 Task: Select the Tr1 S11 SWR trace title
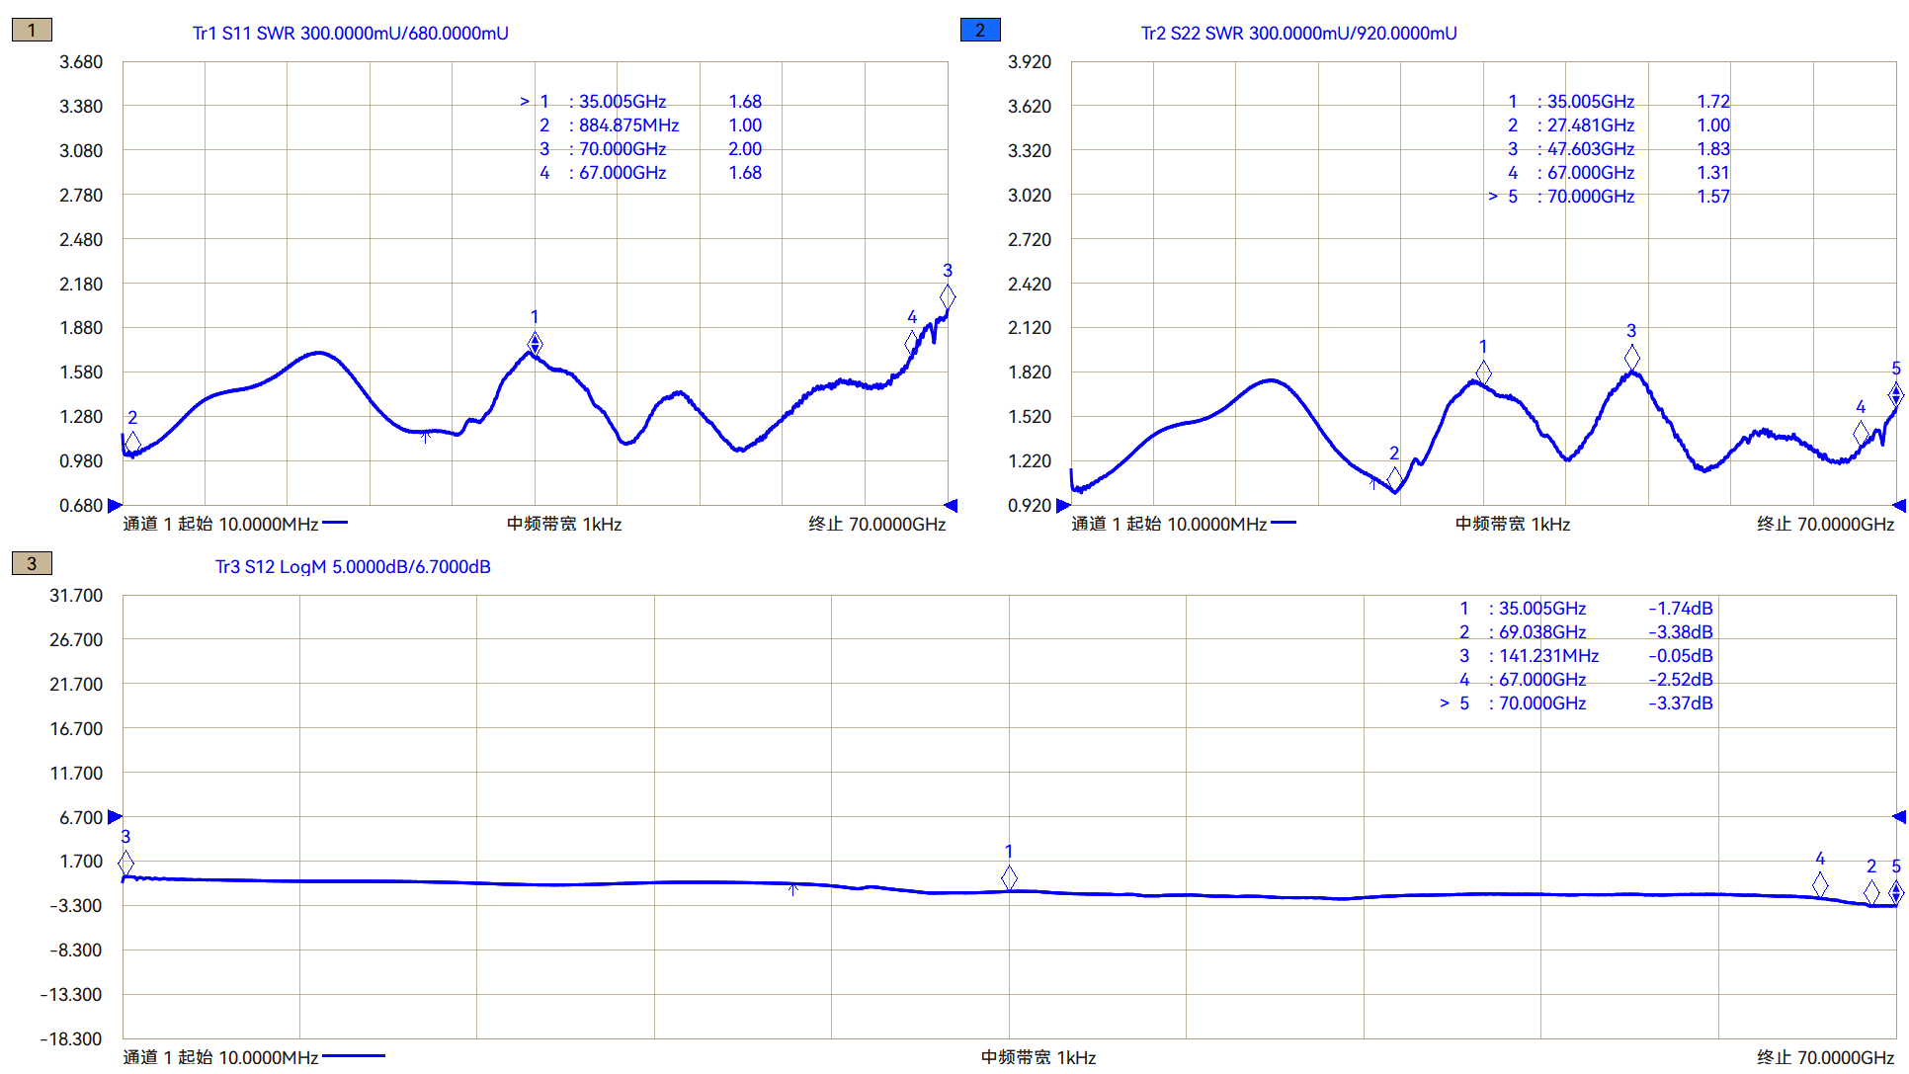350,34
